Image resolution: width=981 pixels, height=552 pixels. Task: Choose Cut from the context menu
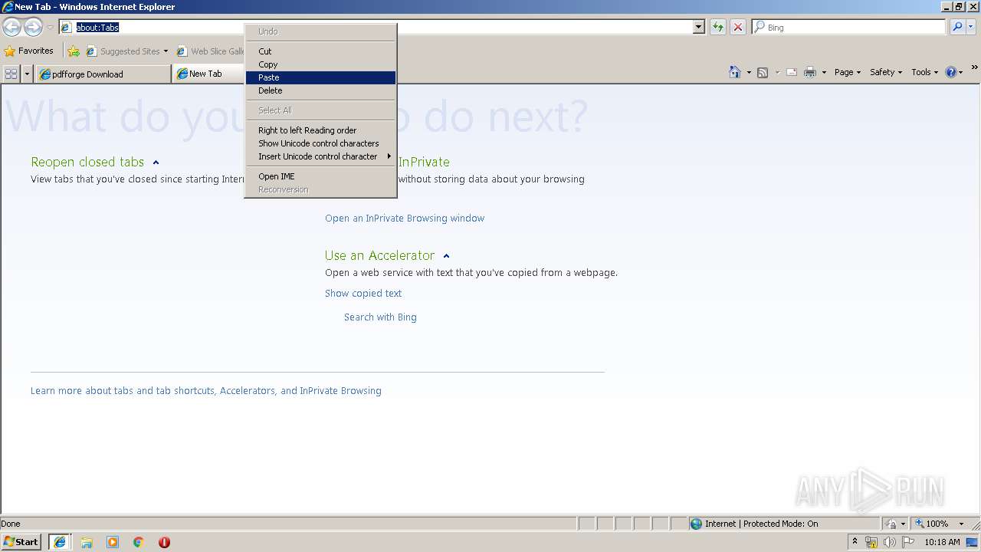point(320,51)
